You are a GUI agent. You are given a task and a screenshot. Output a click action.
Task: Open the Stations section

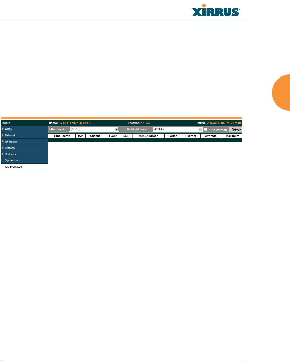tap(10, 148)
